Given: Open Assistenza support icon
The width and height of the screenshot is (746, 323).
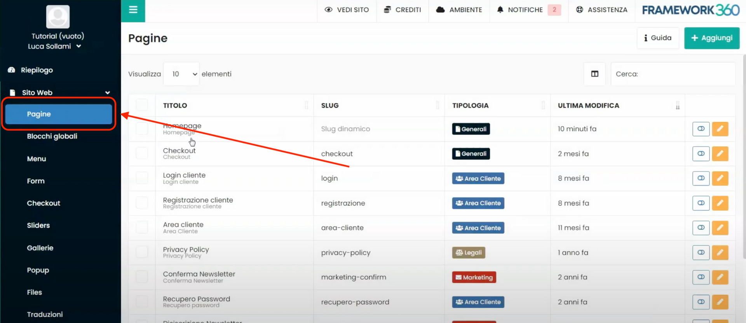Looking at the screenshot, I should click(x=579, y=10).
